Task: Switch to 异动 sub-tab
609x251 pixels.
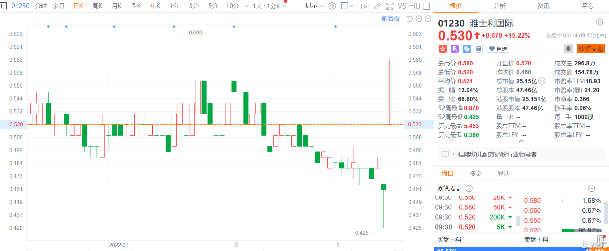Action: [503, 173]
